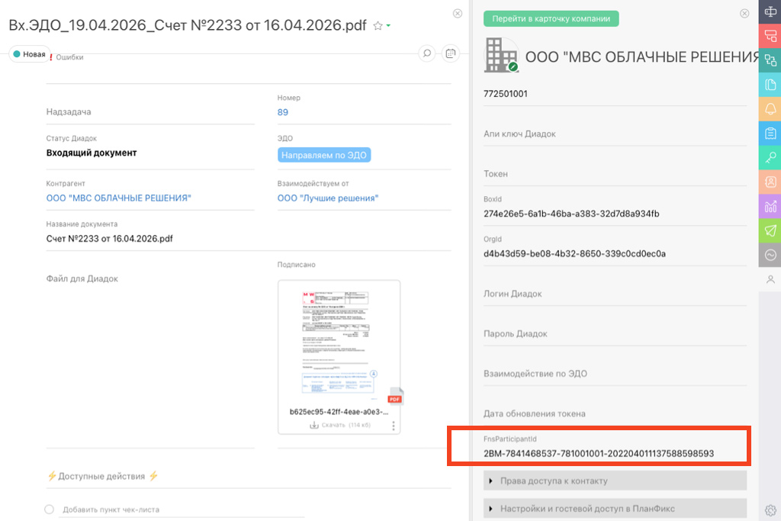
Task: Open counterparty link ООО "МВС ОБЛАЧНЫЕ РЕШЕНИЯ"
Action: tap(118, 198)
